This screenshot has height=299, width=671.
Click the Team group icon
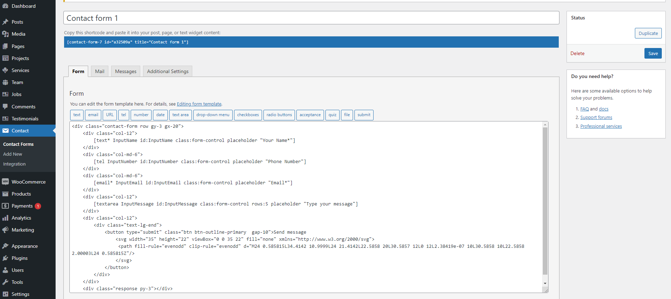[5, 82]
